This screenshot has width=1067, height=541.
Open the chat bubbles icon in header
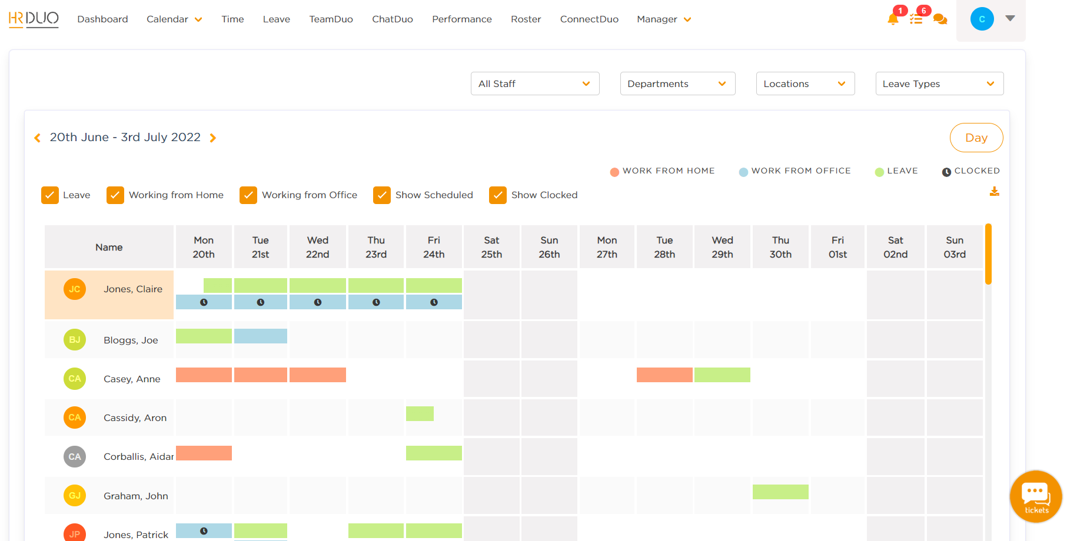pyautogui.click(x=940, y=19)
